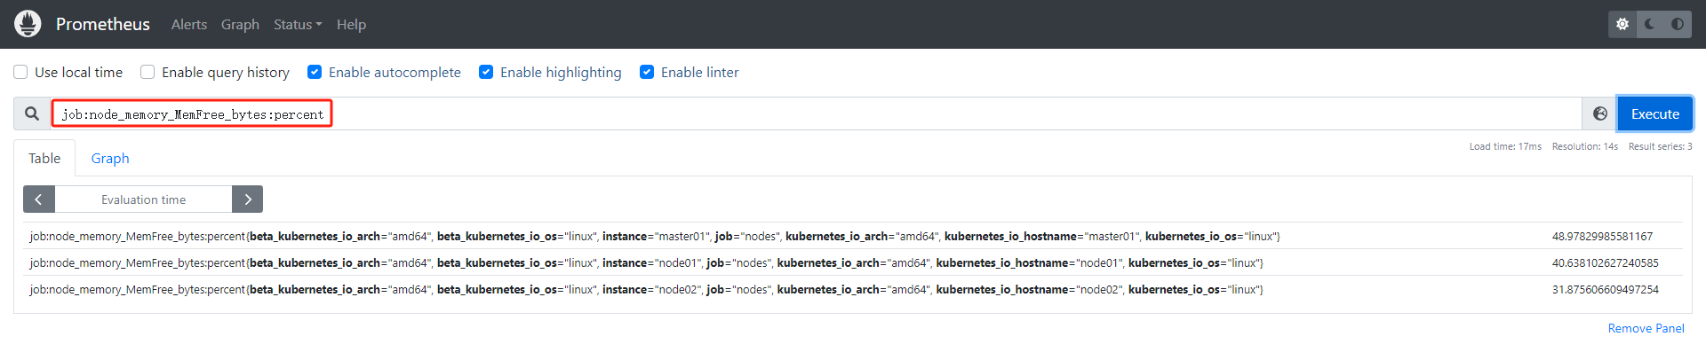Go to previous evaluation time arrow
1706x352 pixels.
pos(38,199)
